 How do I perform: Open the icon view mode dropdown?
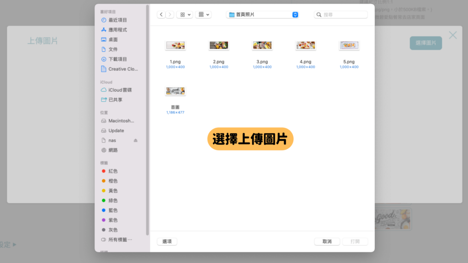tap(185, 15)
